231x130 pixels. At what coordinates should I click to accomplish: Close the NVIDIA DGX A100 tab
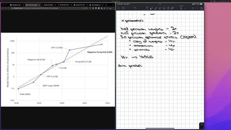coord(71,5)
